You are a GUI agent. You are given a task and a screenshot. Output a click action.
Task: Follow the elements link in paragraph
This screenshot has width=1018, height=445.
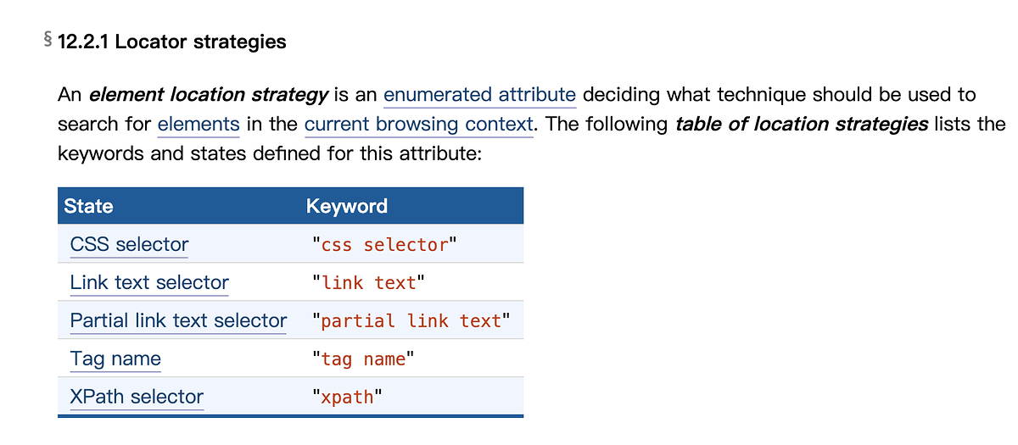click(x=199, y=125)
